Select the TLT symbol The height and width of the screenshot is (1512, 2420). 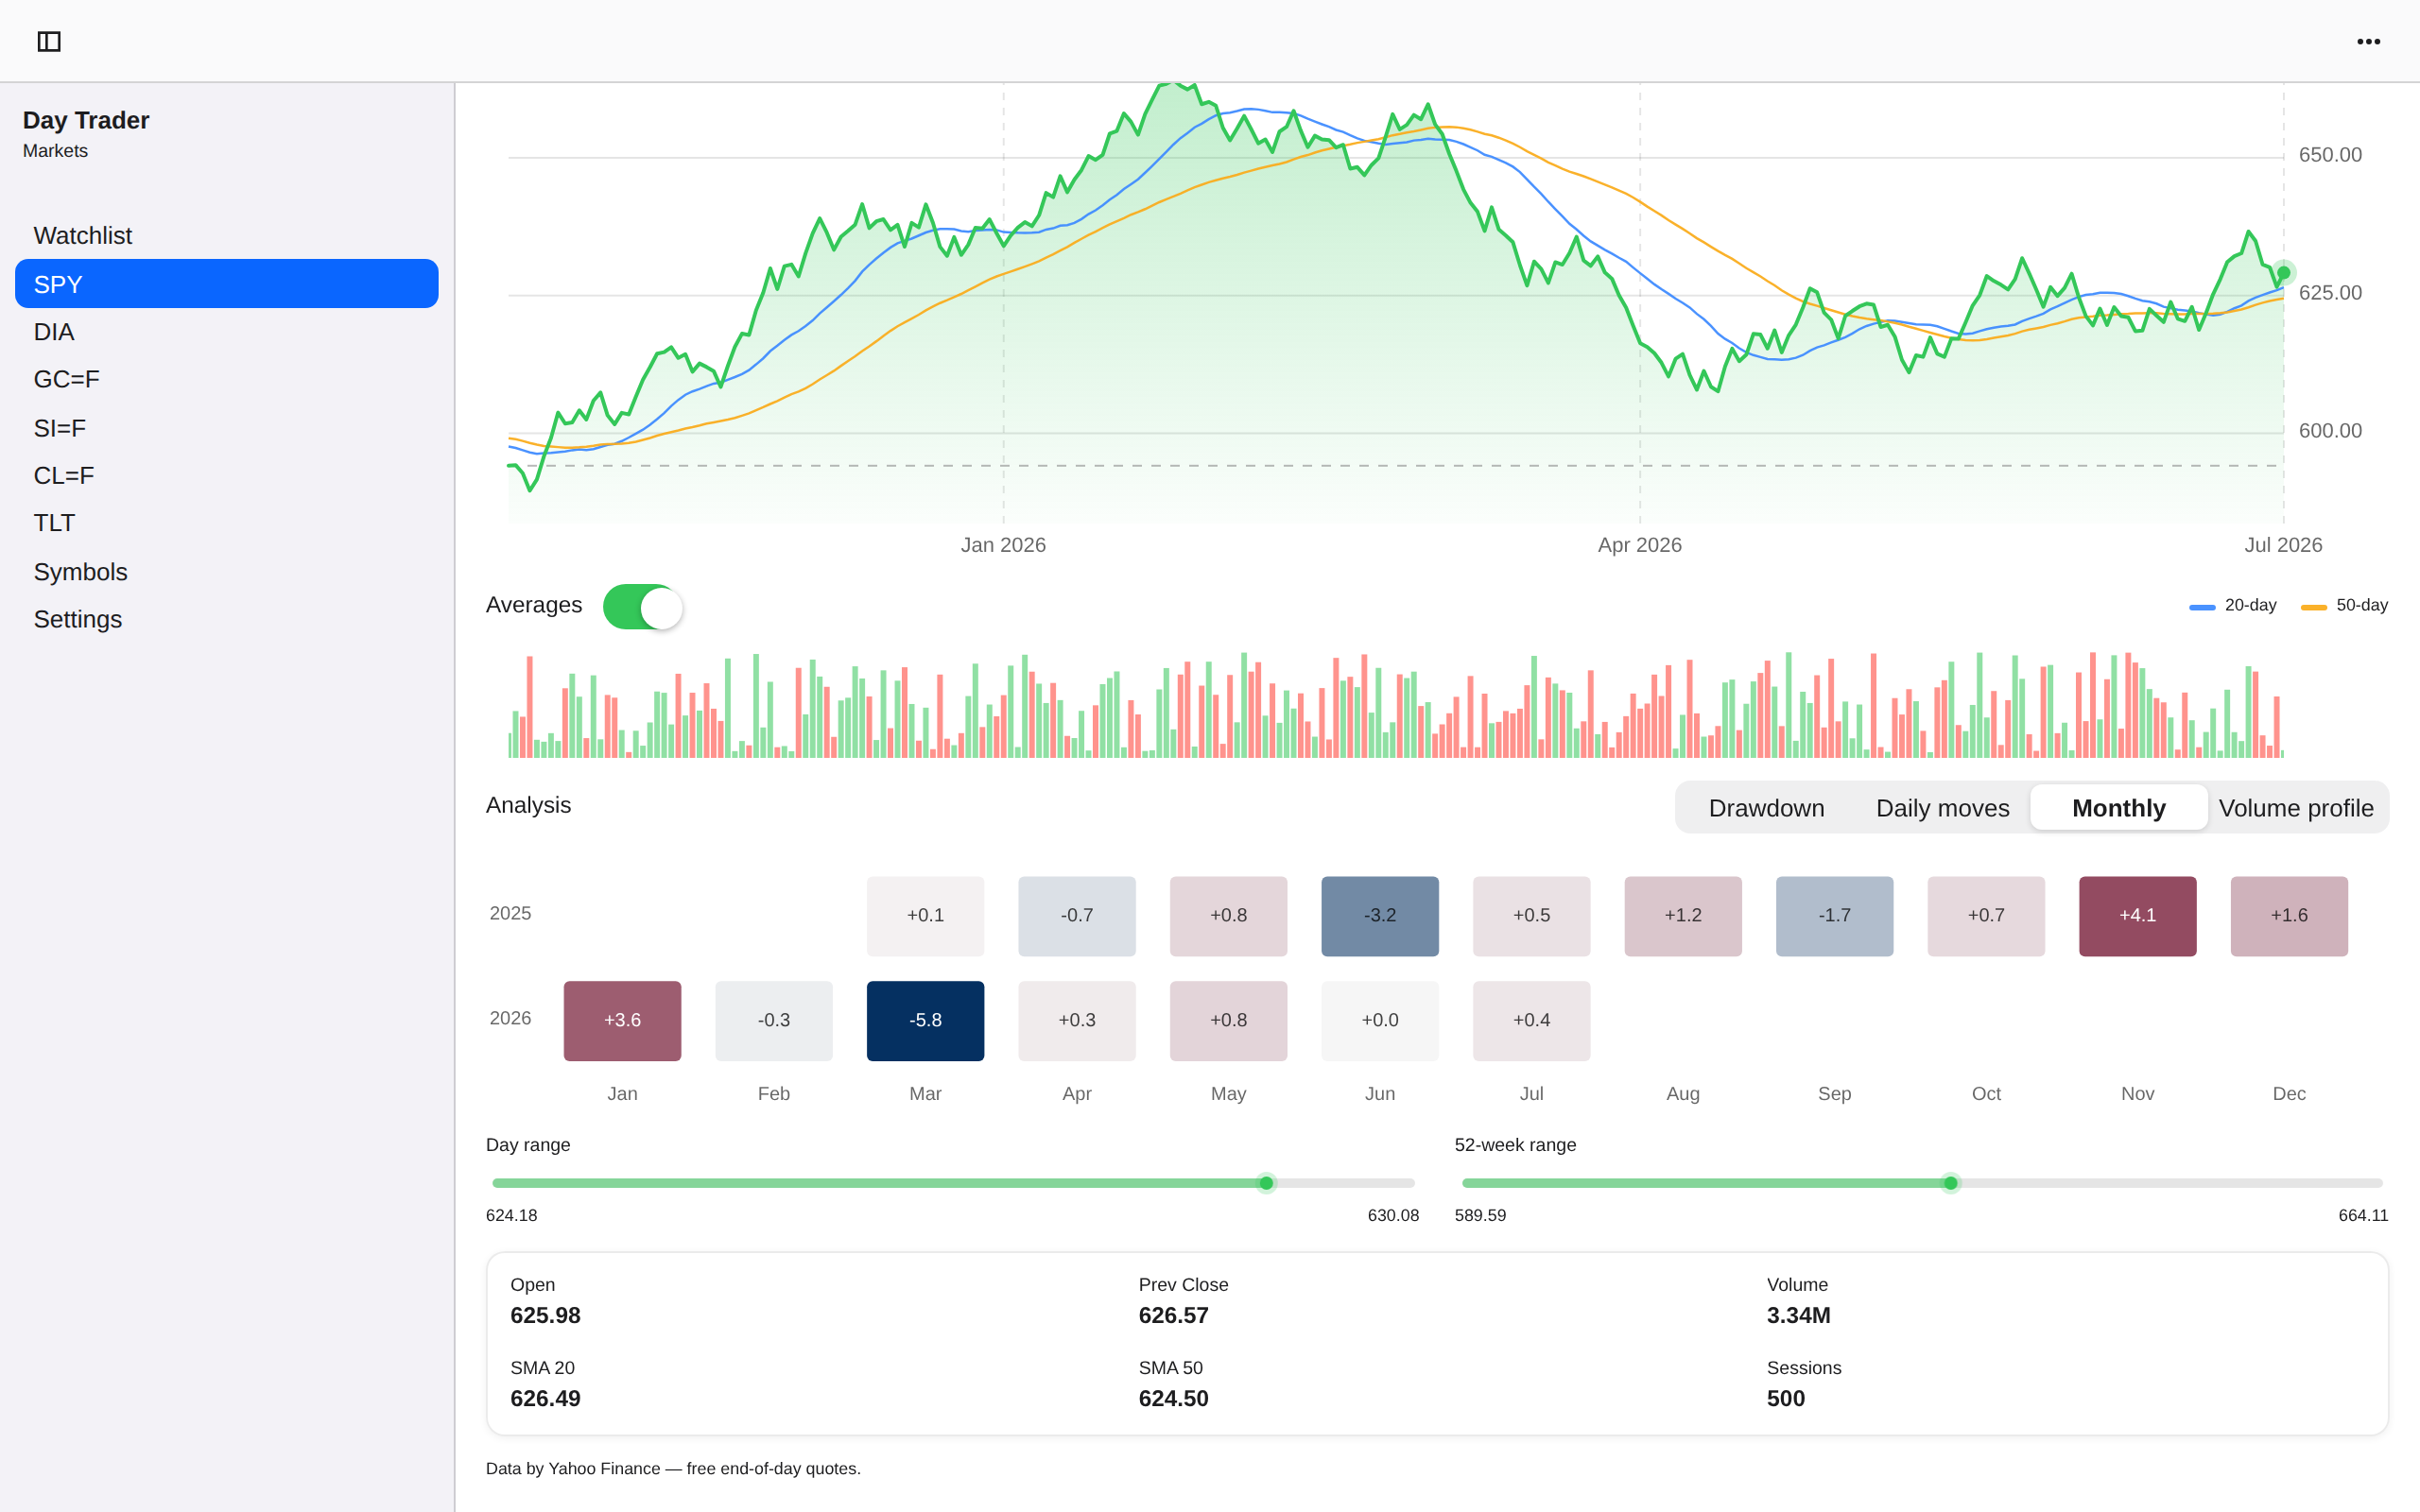pyautogui.click(x=227, y=523)
